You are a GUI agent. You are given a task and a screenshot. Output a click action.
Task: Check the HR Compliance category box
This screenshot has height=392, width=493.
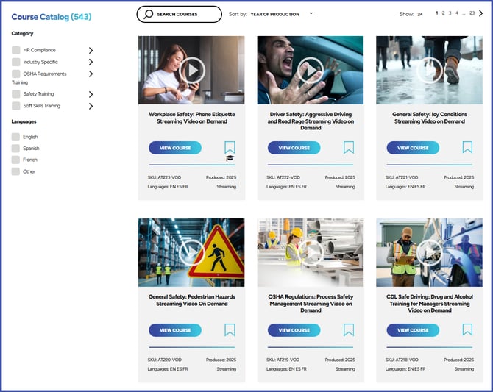coord(15,50)
